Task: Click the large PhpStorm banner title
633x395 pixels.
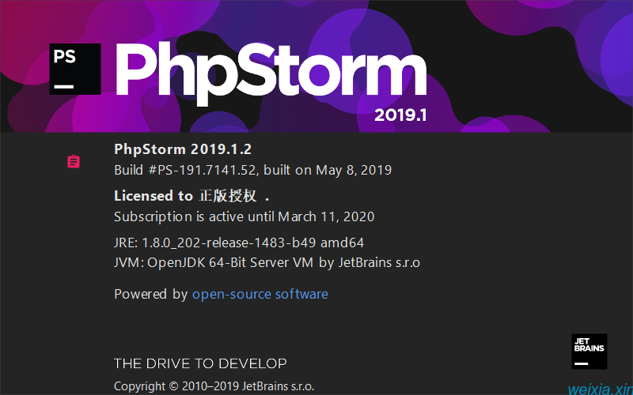Action: pos(271,73)
